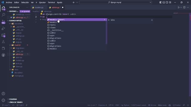Expand details arrow on highlighted suggestion
Image resolution: width=191 pixels, height=107 pixels.
click(x=104, y=20)
